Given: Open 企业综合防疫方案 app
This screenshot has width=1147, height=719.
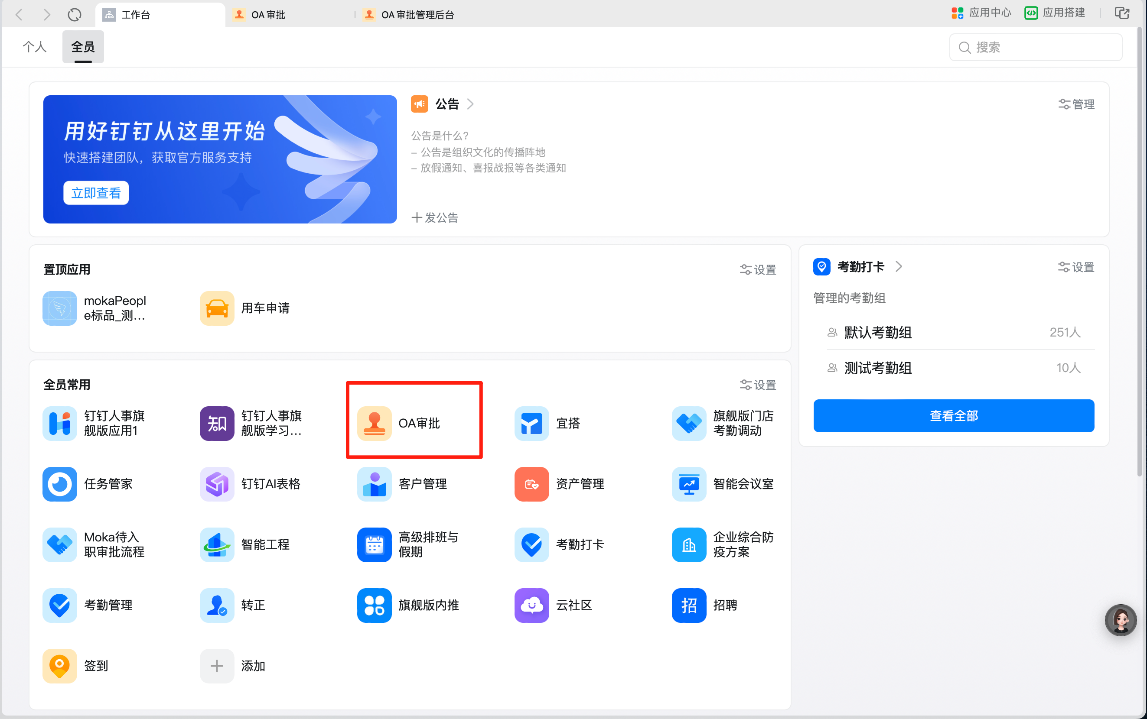Looking at the screenshot, I should point(723,544).
